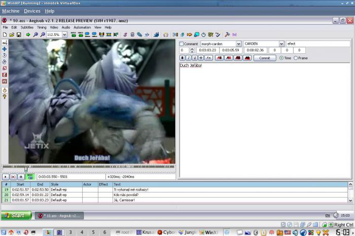Click the Commit button
The width and height of the screenshot is (355, 236).
265,58
